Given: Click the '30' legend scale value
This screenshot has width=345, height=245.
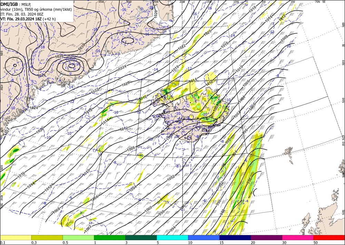Looking at the screenshot, I should [284, 243].
